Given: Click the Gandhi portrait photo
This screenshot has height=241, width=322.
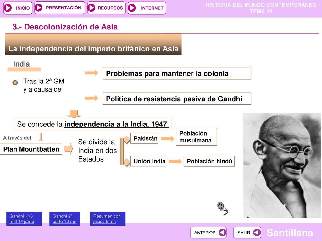Looking at the screenshot, I should point(282,165).
